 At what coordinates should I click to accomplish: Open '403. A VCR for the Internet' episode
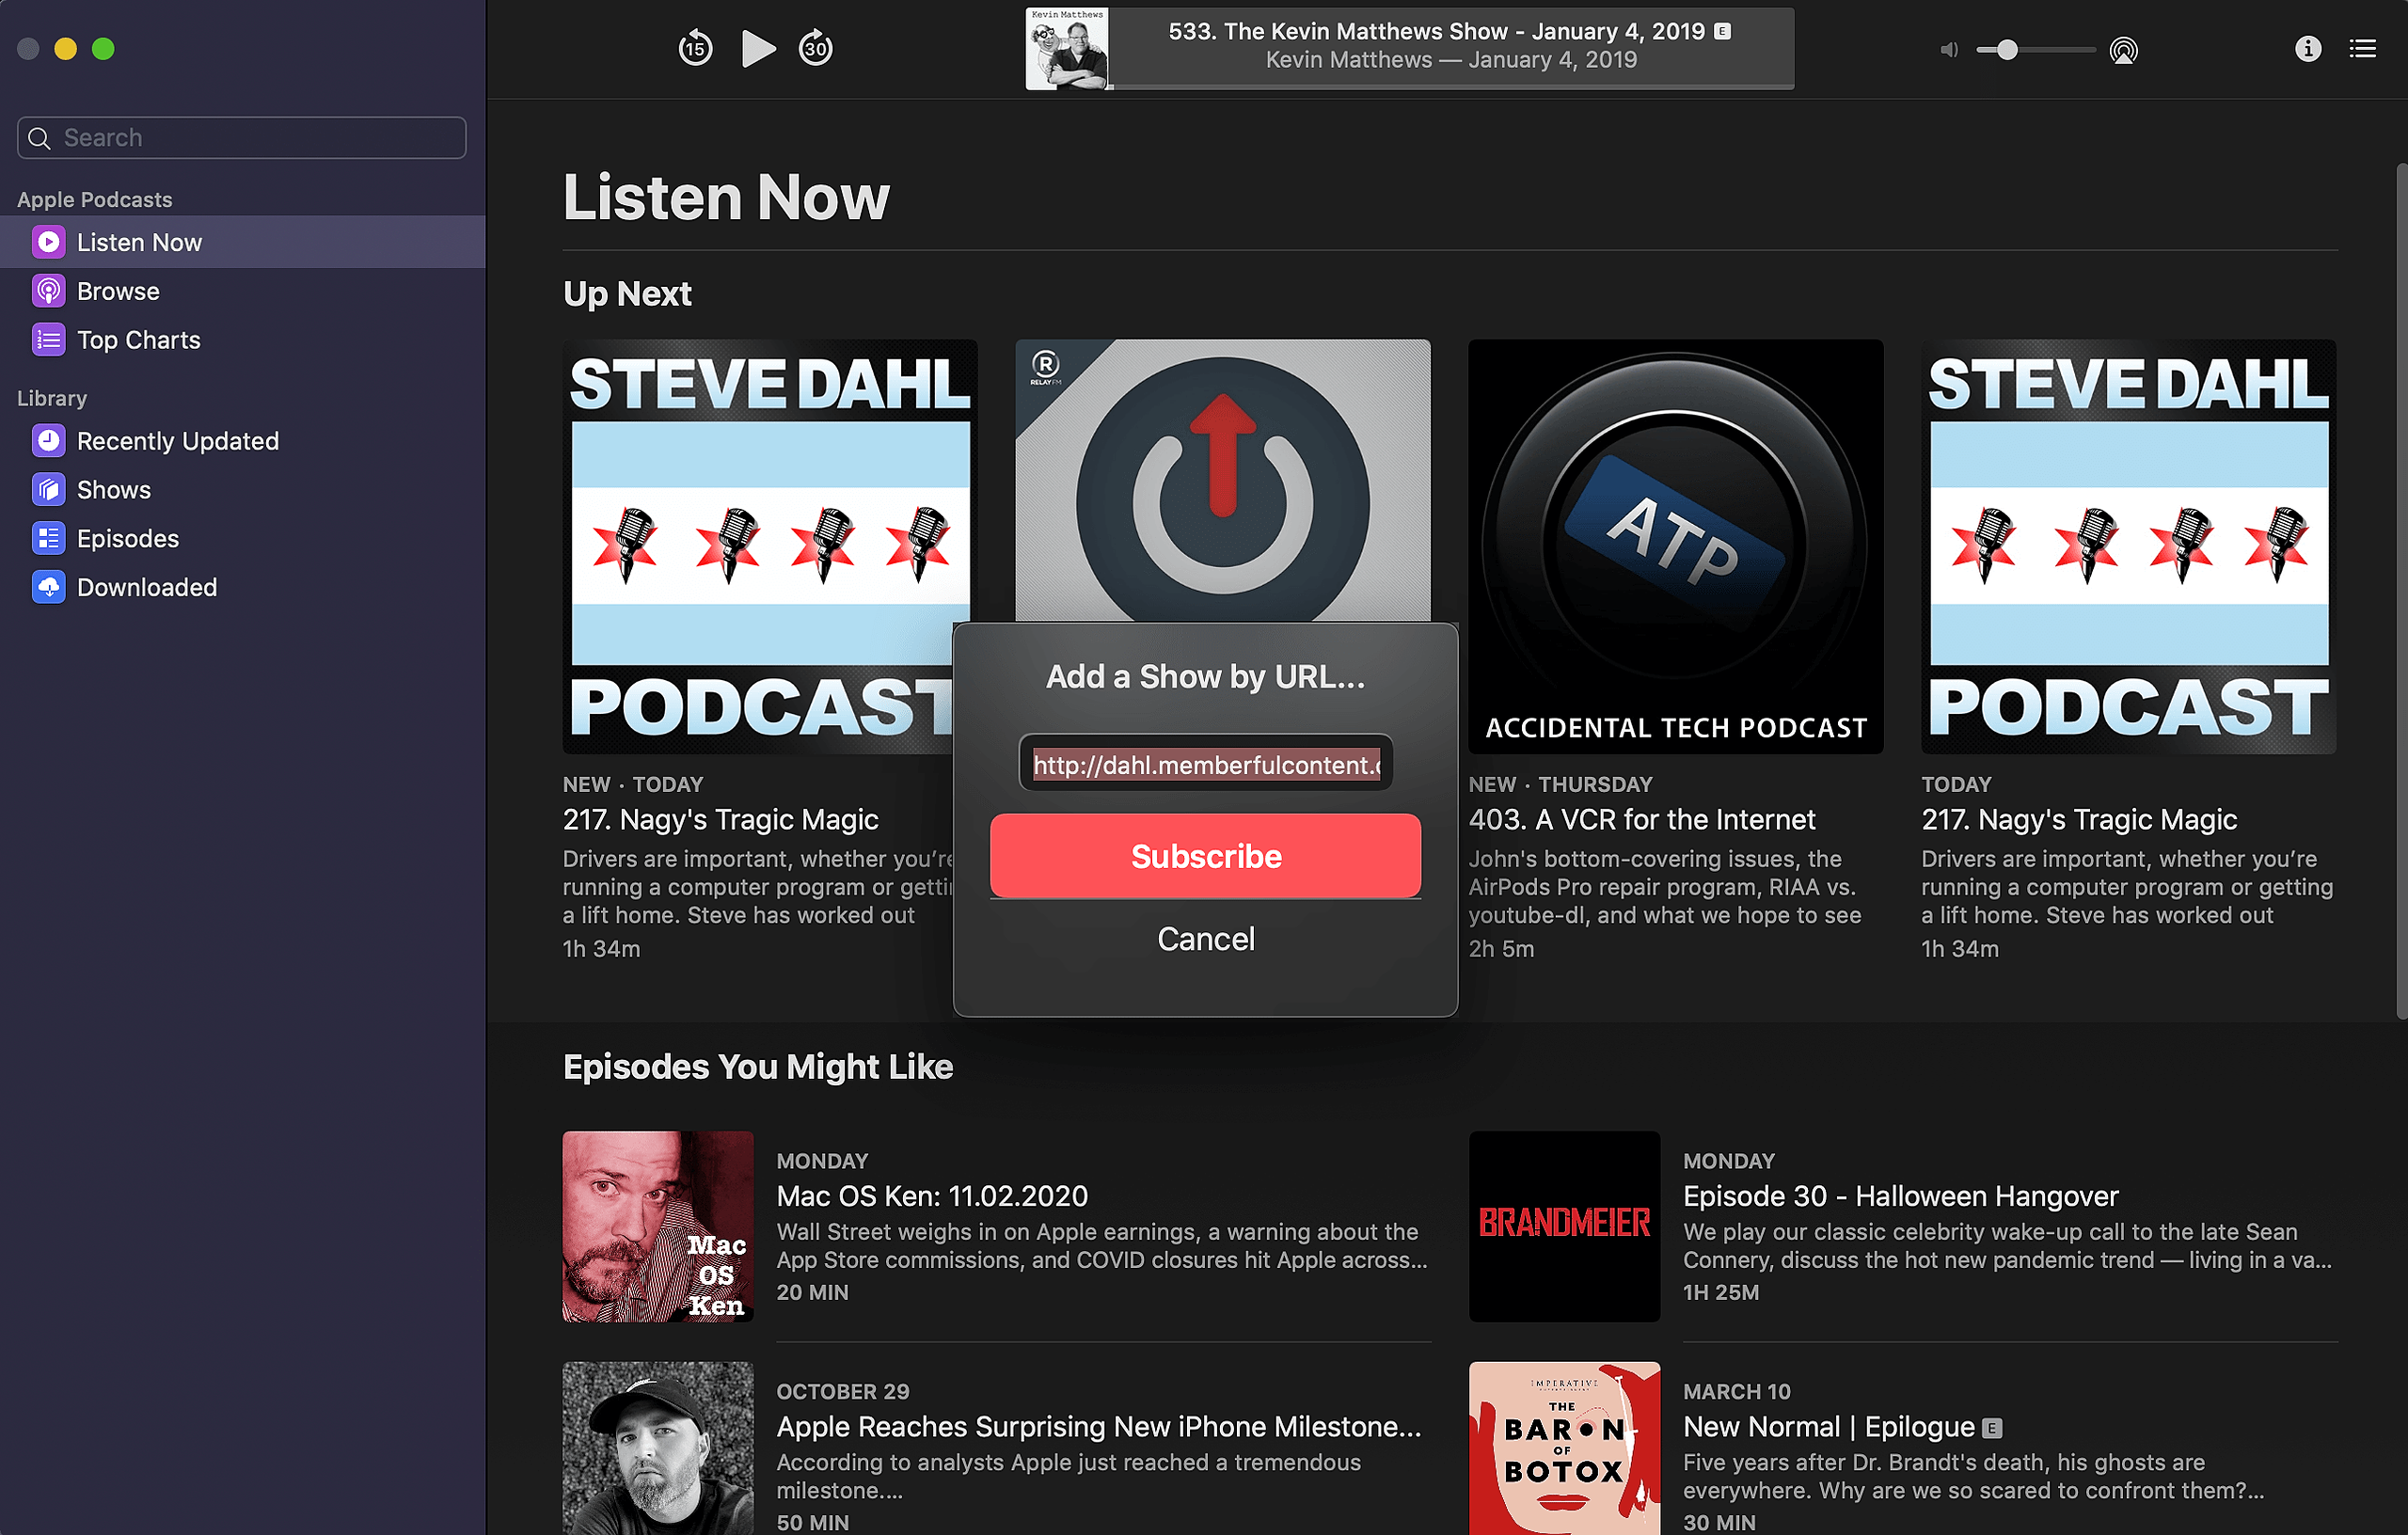tap(1642, 820)
